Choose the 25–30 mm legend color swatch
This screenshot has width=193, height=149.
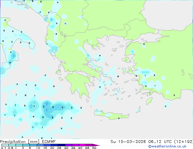pos(61,145)
